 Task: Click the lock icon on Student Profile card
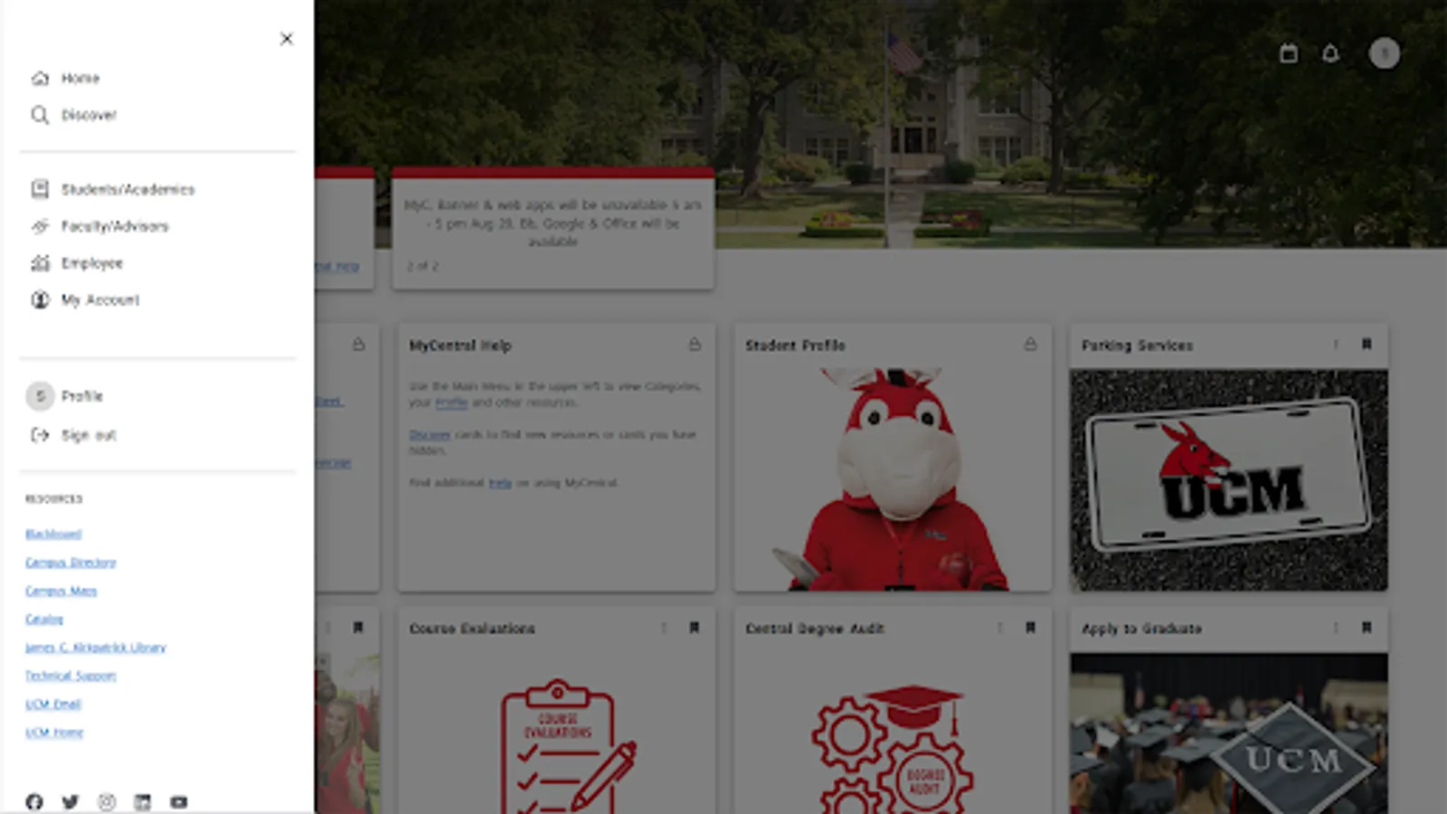[1030, 345]
